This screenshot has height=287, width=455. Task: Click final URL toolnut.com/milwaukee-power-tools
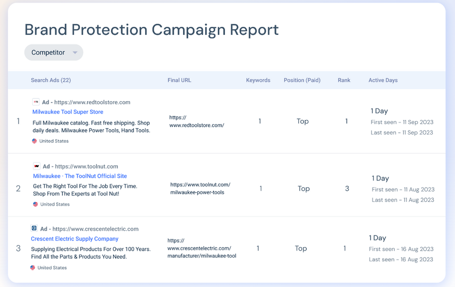pos(200,188)
